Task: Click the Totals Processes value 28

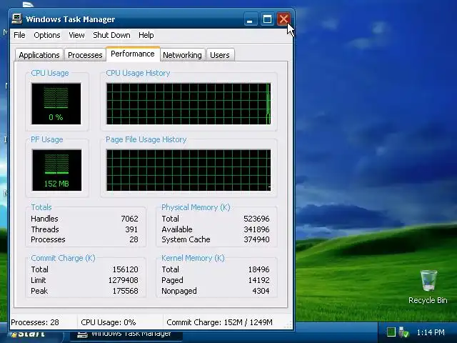Action: pos(134,239)
